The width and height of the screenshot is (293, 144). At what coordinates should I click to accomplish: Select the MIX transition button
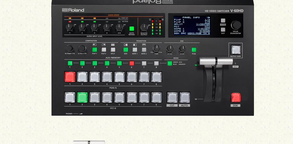pyautogui.click(x=126, y=49)
